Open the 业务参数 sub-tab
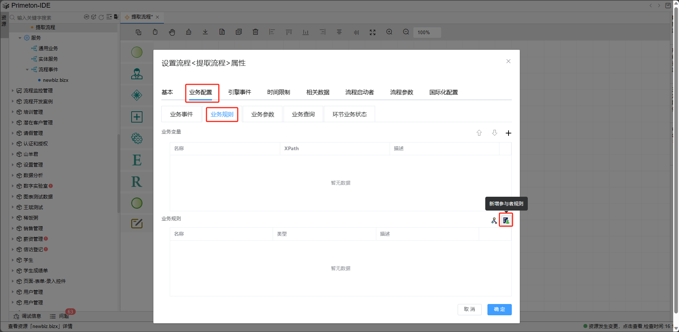679x332 pixels. 262,114
